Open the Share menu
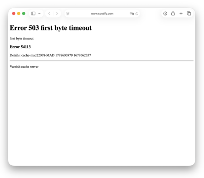This screenshot has width=204, height=178. (x=173, y=14)
